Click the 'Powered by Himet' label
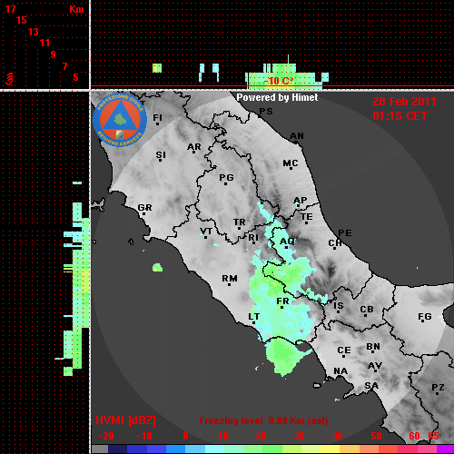454x454 pixels. (277, 97)
